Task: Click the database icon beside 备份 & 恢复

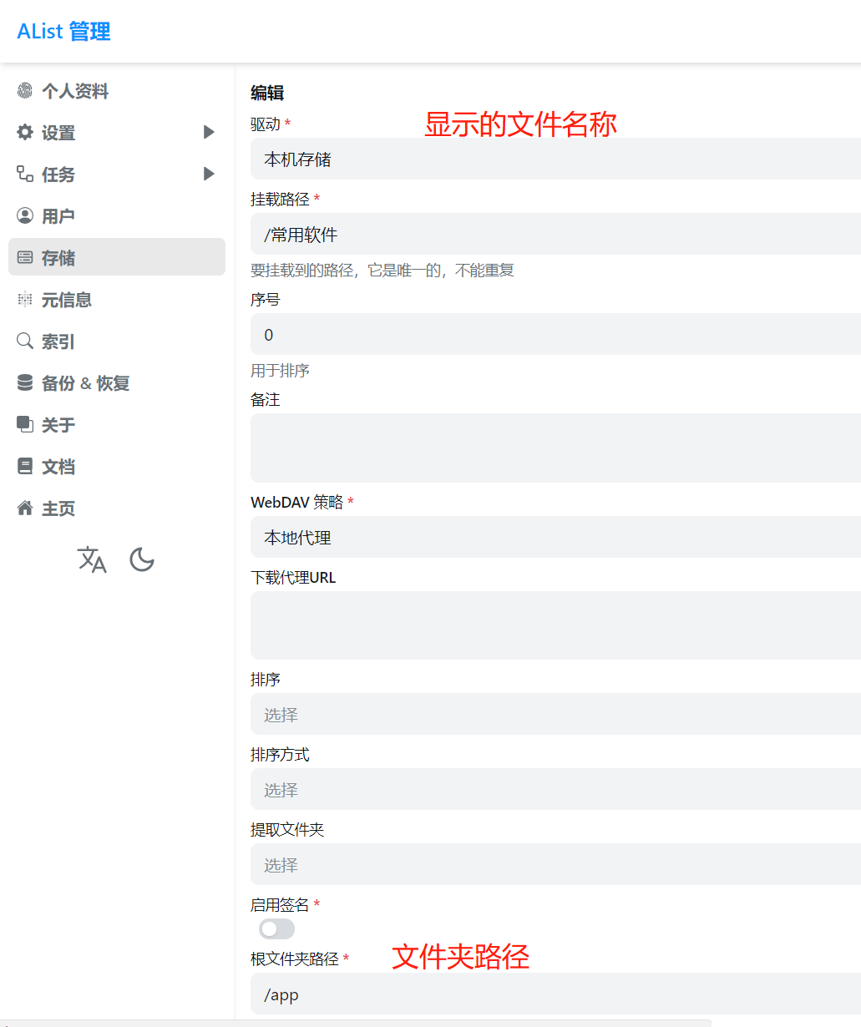Action: [x=25, y=382]
